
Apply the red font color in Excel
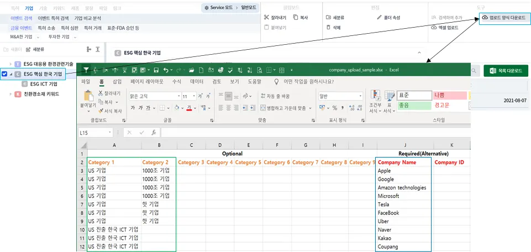[190, 108]
